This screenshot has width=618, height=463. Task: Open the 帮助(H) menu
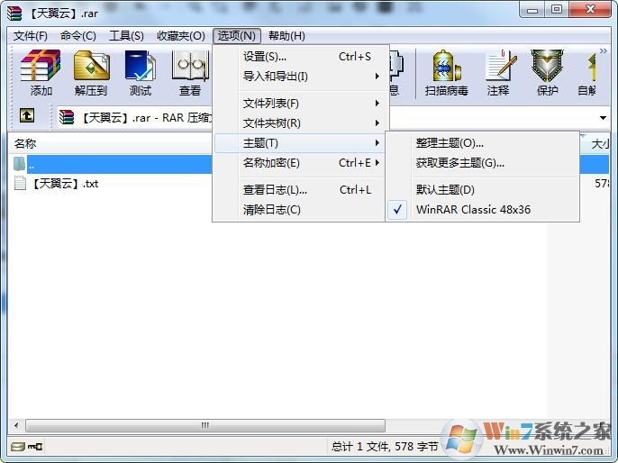pos(286,36)
